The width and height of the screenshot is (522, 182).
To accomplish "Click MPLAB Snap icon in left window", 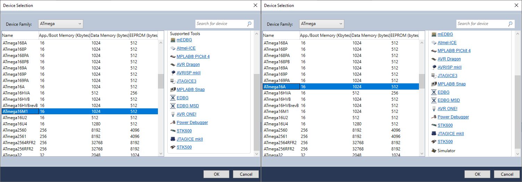I will point(173,90).
